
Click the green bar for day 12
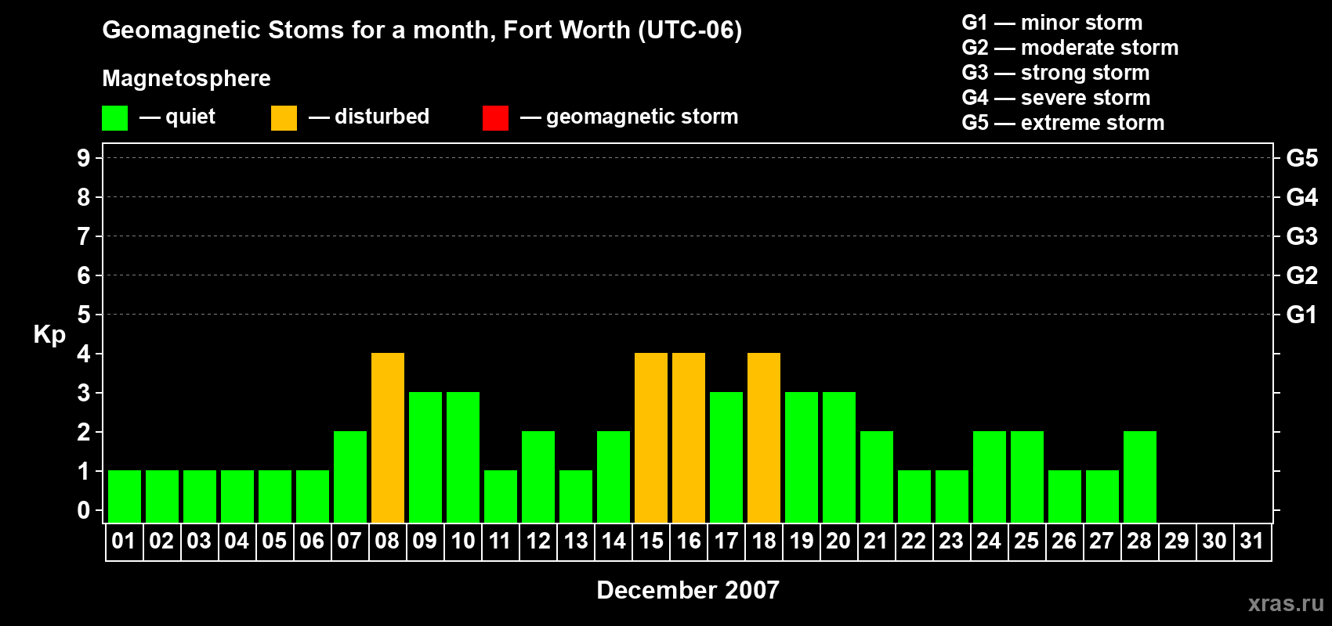538,477
